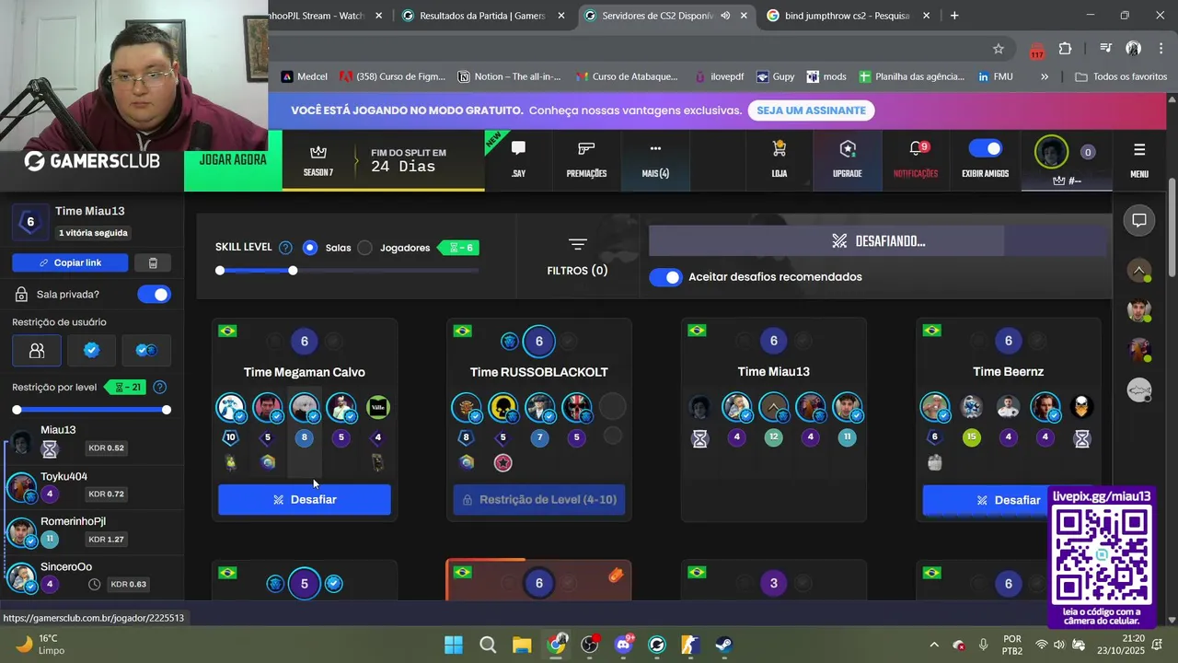Click Miau13 avatar in sidebar
This screenshot has width=1178, height=663.
pyautogui.click(x=22, y=440)
